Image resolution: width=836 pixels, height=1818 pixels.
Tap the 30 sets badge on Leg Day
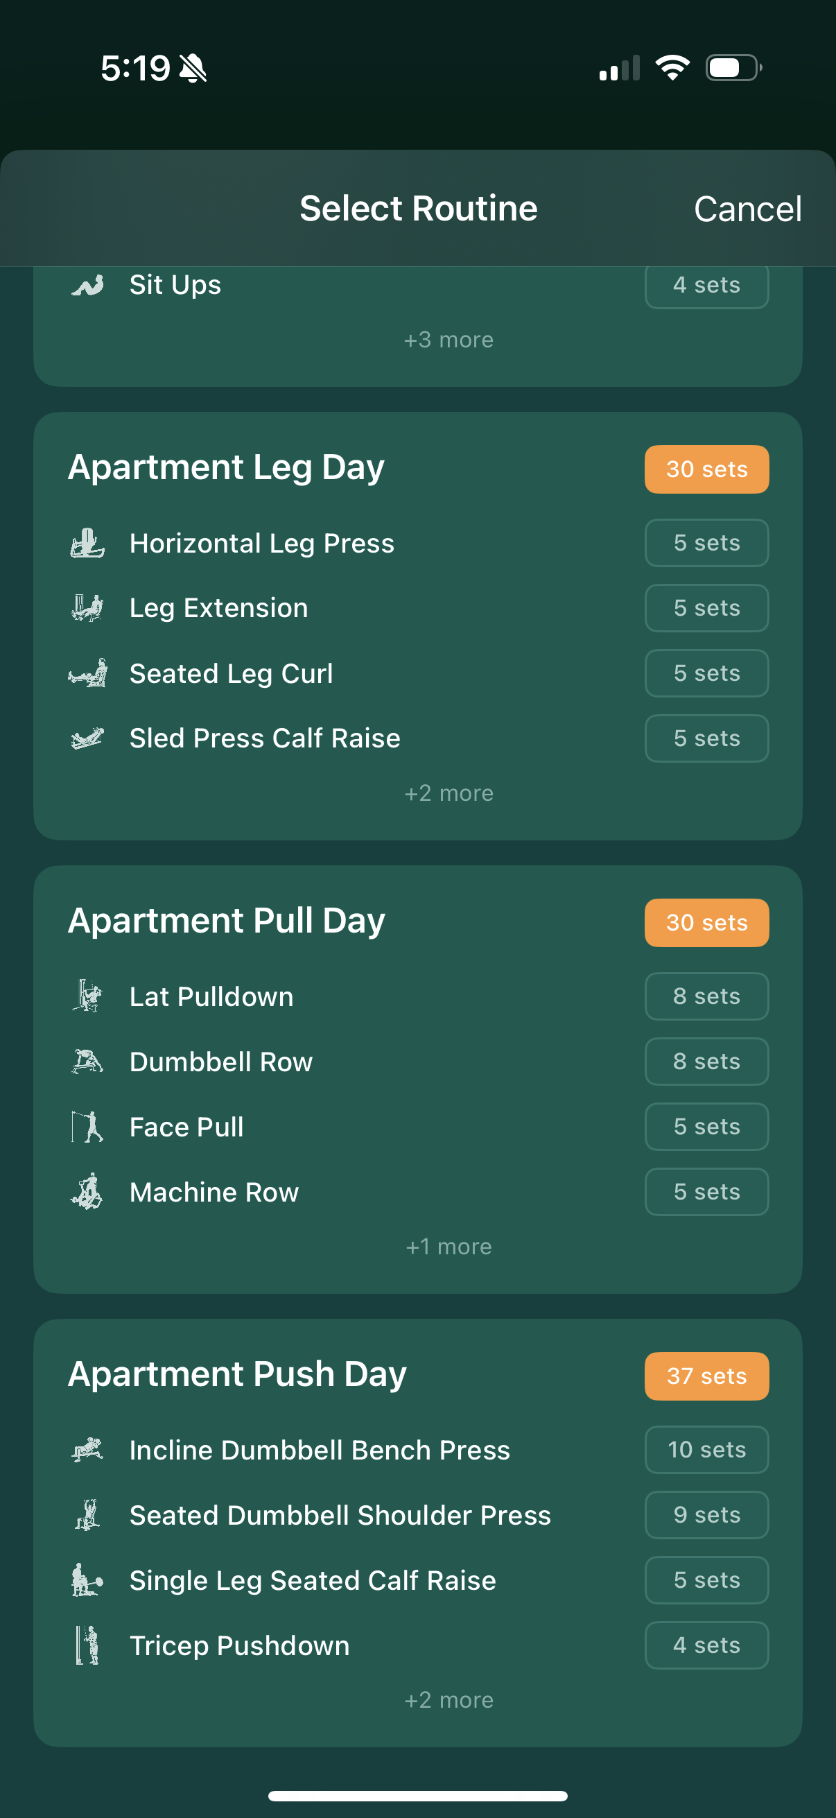pyautogui.click(x=706, y=469)
